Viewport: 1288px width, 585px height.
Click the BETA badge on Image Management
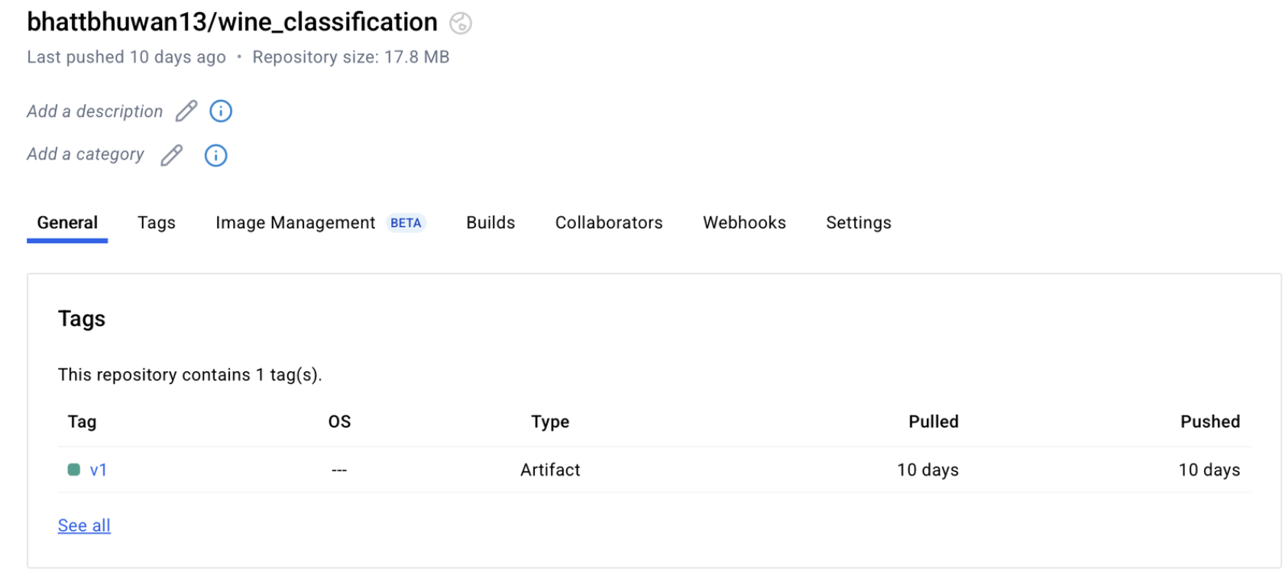406,223
